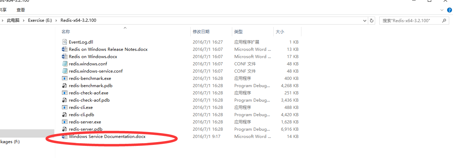Select the file redis-server.pdb

pos(85,129)
